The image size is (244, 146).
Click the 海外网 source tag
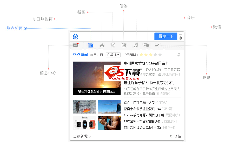point(168,109)
